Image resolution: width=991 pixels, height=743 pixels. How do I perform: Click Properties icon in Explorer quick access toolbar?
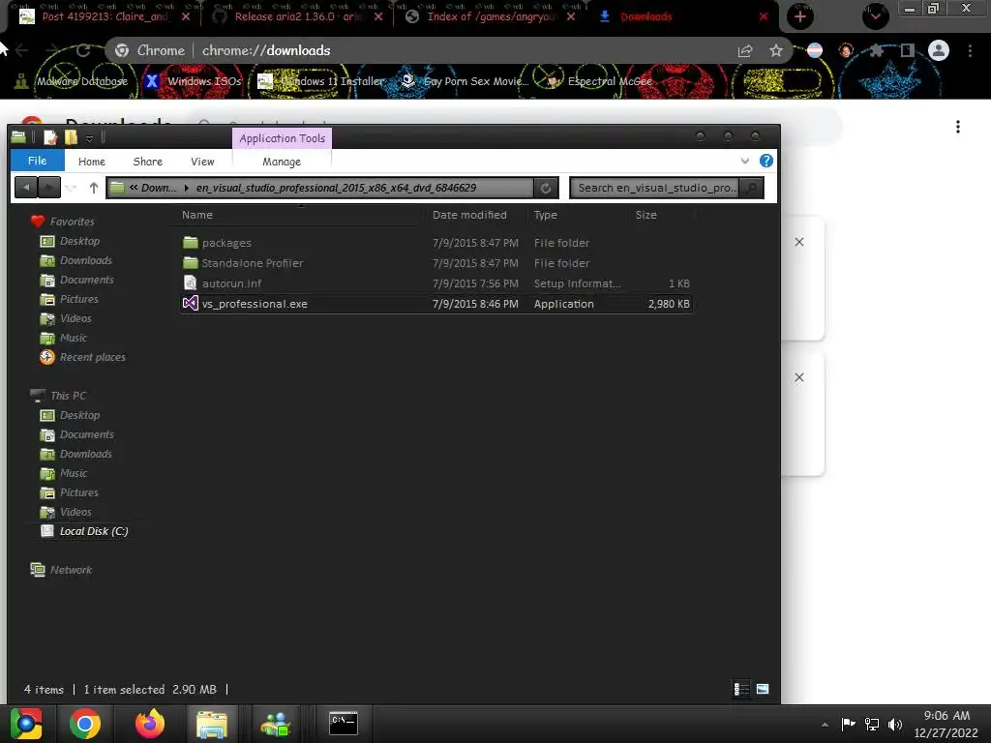coord(50,136)
